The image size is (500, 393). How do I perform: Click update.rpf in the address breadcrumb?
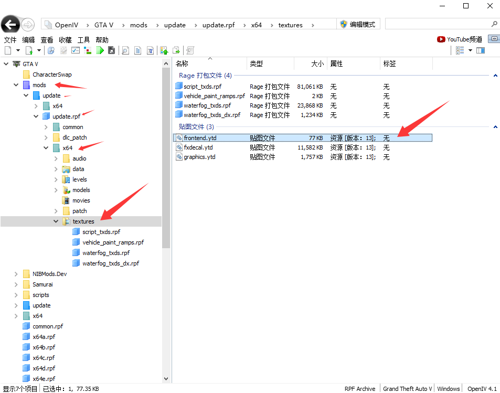click(218, 25)
